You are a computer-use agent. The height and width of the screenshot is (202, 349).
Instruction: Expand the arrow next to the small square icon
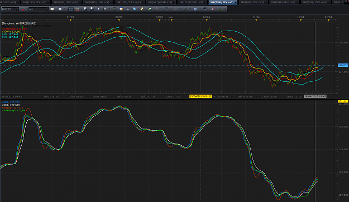[110, 9]
